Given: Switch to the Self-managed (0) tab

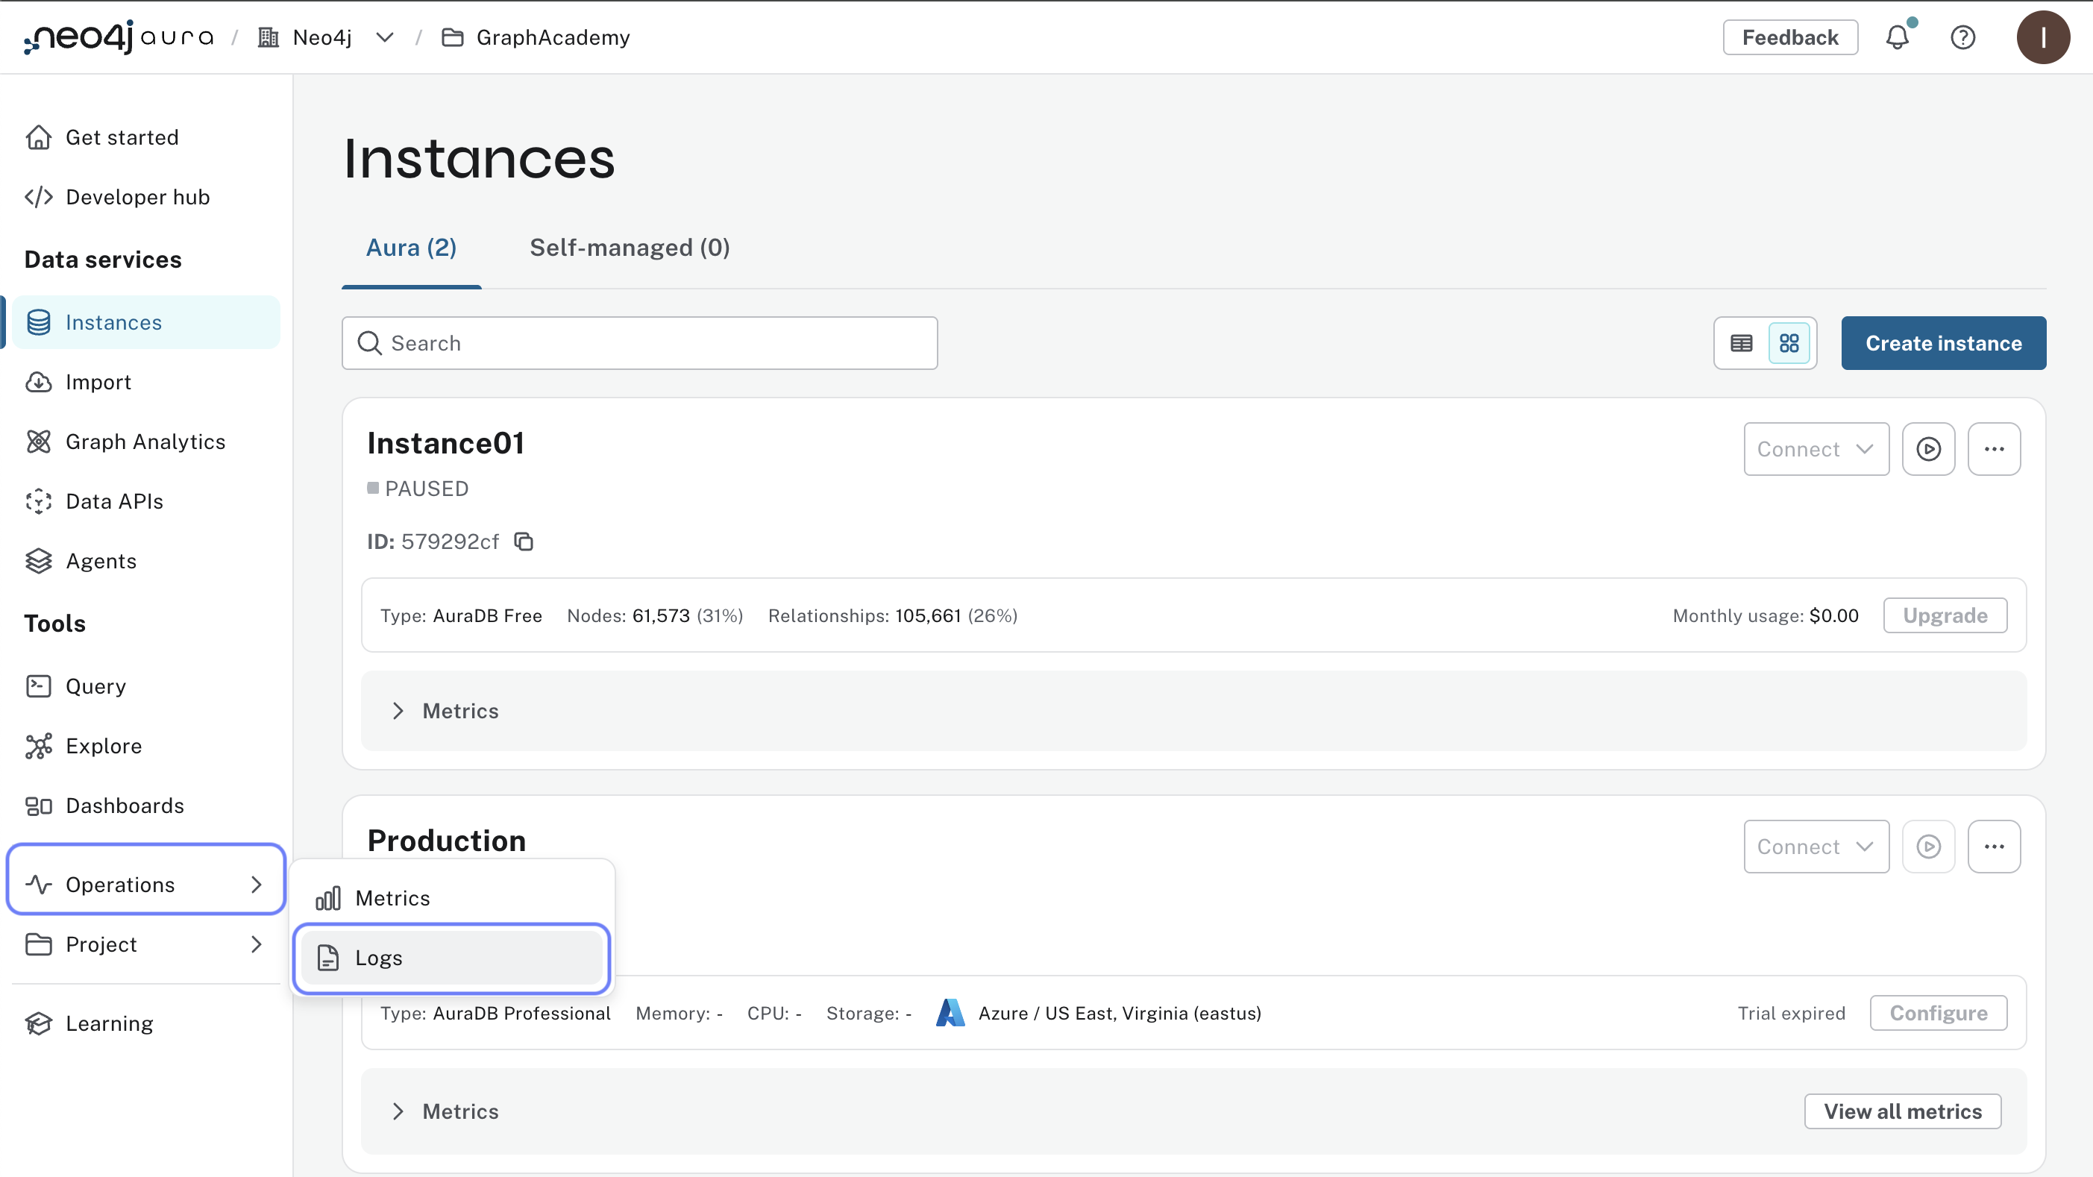Looking at the screenshot, I should pos(630,248).
